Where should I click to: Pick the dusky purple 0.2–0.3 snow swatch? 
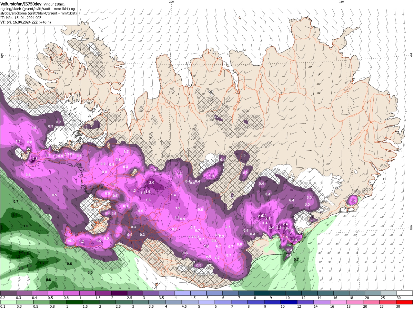point(8,293)
